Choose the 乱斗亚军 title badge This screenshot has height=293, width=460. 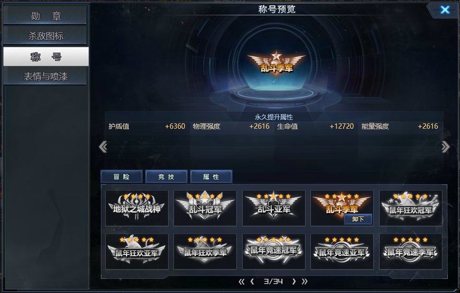tap(274, 208)
